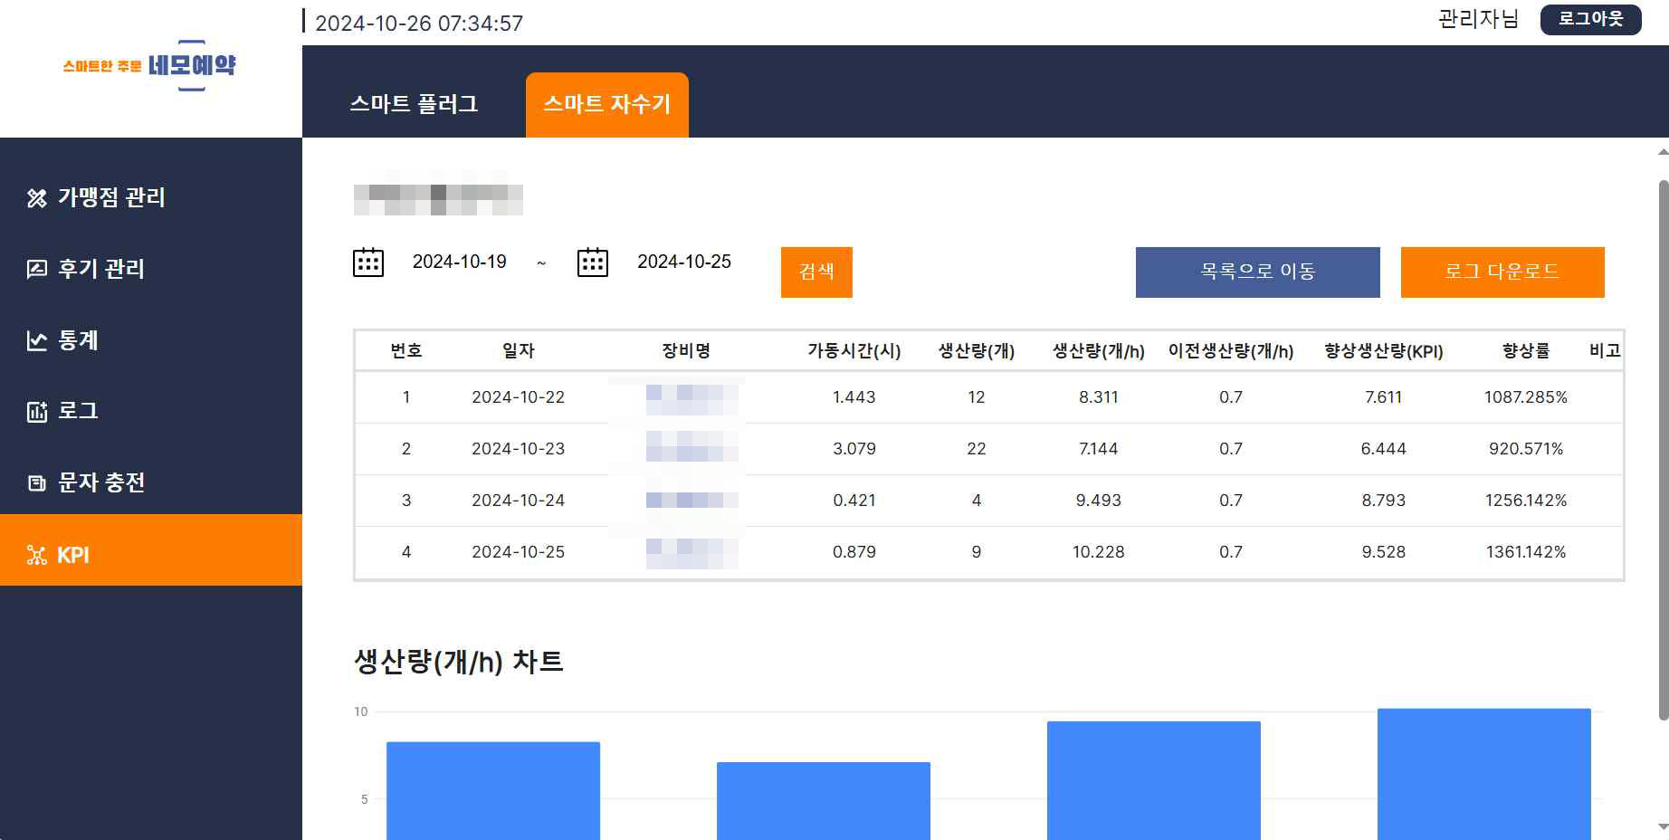Click the 통계 chart icon

click(x=36, y=340)
